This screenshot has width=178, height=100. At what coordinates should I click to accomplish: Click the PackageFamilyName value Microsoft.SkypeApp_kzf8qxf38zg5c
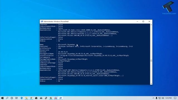[x=73, y=59]
